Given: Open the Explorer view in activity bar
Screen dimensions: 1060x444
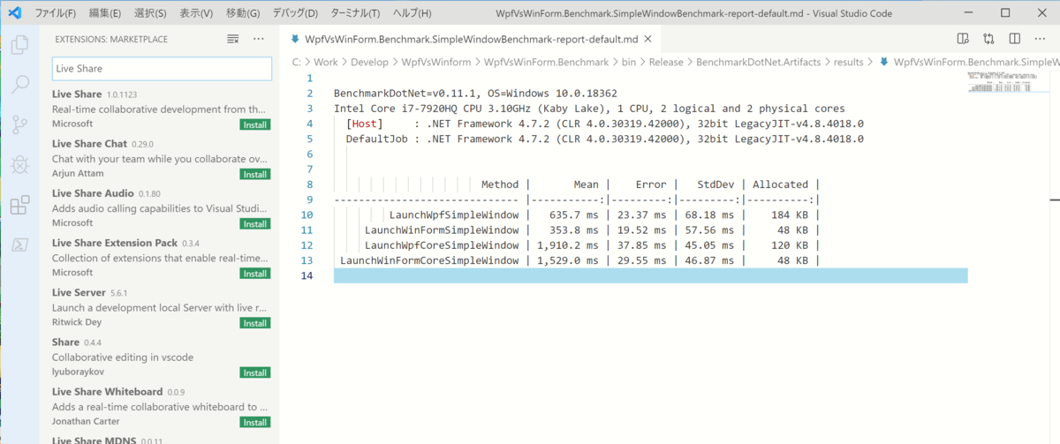Looking at the screenshot, I should pyautogui.click(x=19, y=44).
